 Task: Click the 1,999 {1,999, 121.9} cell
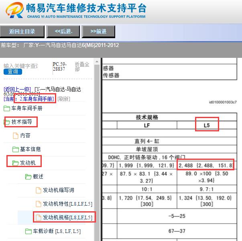click(x=146, y=165)
